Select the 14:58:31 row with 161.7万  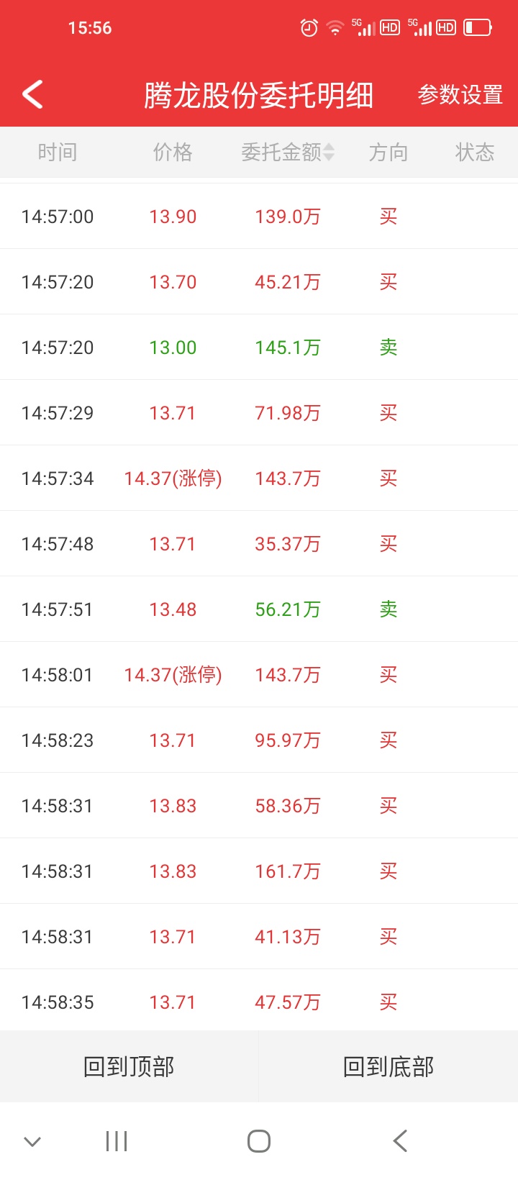point(259,871)
